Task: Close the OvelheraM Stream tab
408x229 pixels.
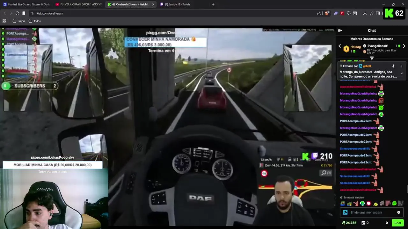Action: pos(153,4)
